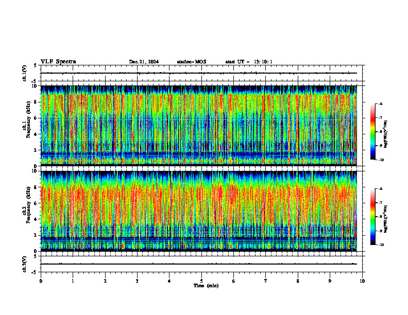Click the "Time (min)" x-axis label
Screen dimensions: 408x315
(x=206, y=286)
